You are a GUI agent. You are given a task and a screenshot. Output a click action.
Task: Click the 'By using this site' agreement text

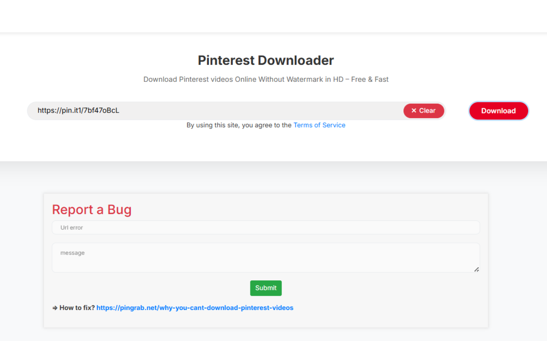click(x=239, y=125)
